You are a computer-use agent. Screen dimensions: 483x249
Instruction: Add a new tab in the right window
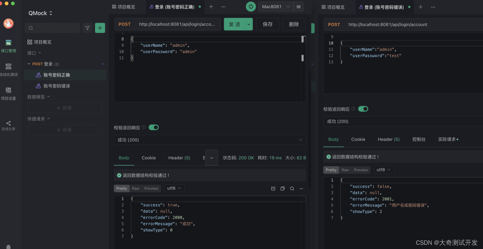pos(420,7)
